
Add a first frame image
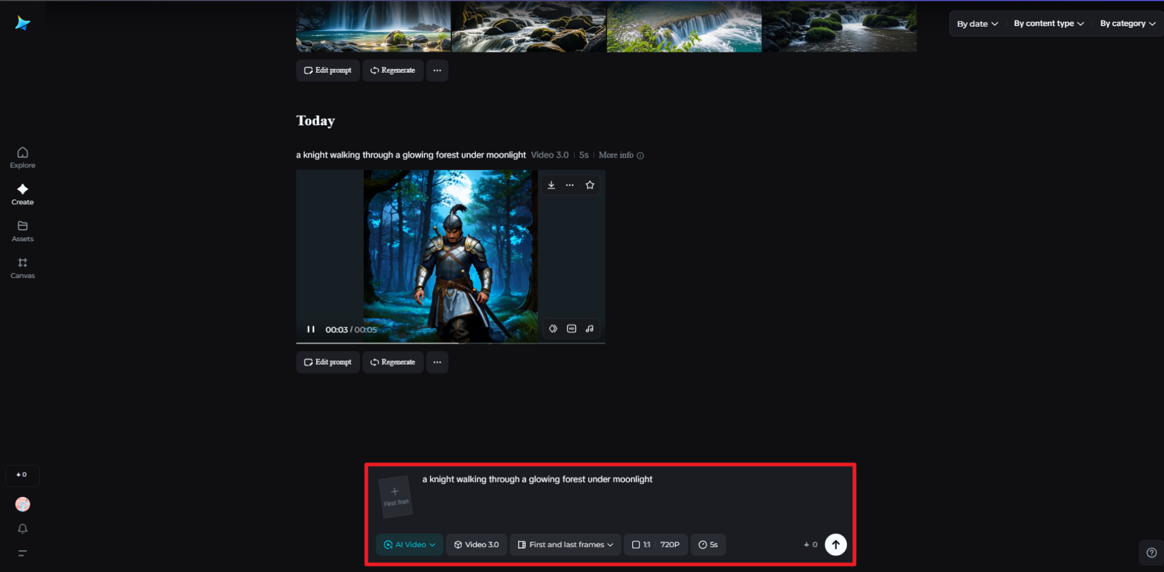(x=395, y=497)
